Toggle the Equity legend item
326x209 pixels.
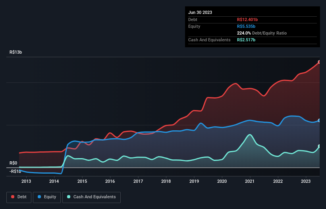coord(47,197)
